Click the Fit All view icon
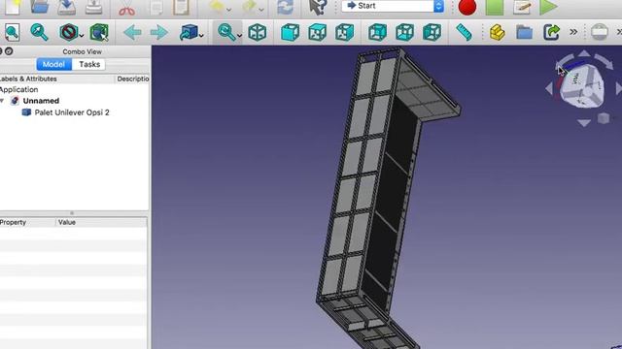The height and width of the screenshot is (349, 622). click(12, 32)
